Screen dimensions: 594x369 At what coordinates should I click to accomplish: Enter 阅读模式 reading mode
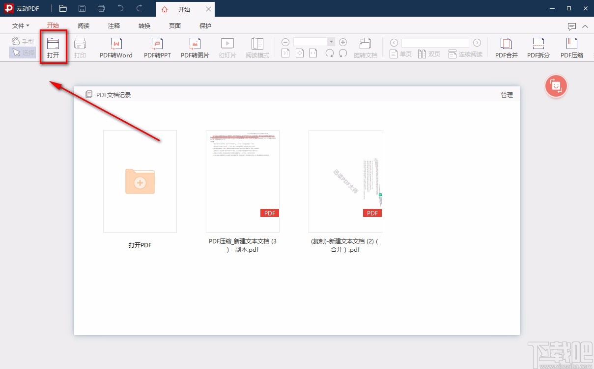pyautogui.click(x=257, y=48)
